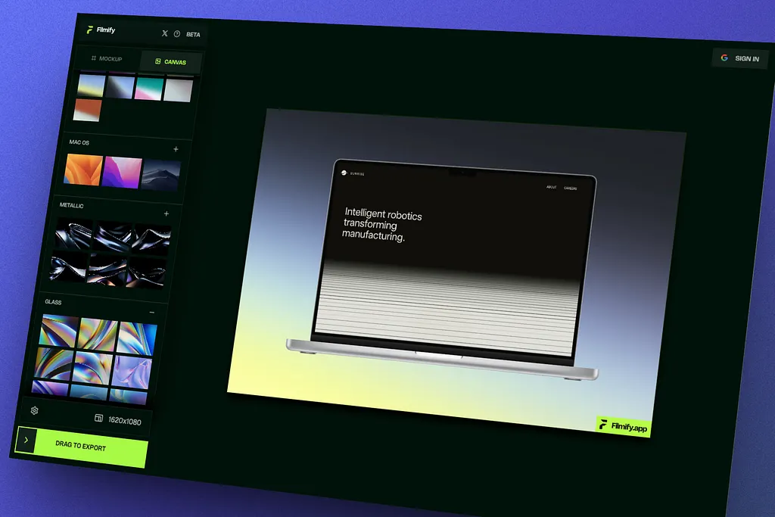Click the BETA badge in the header
This screenshot has height=517, width=775.
coord(193,34)
